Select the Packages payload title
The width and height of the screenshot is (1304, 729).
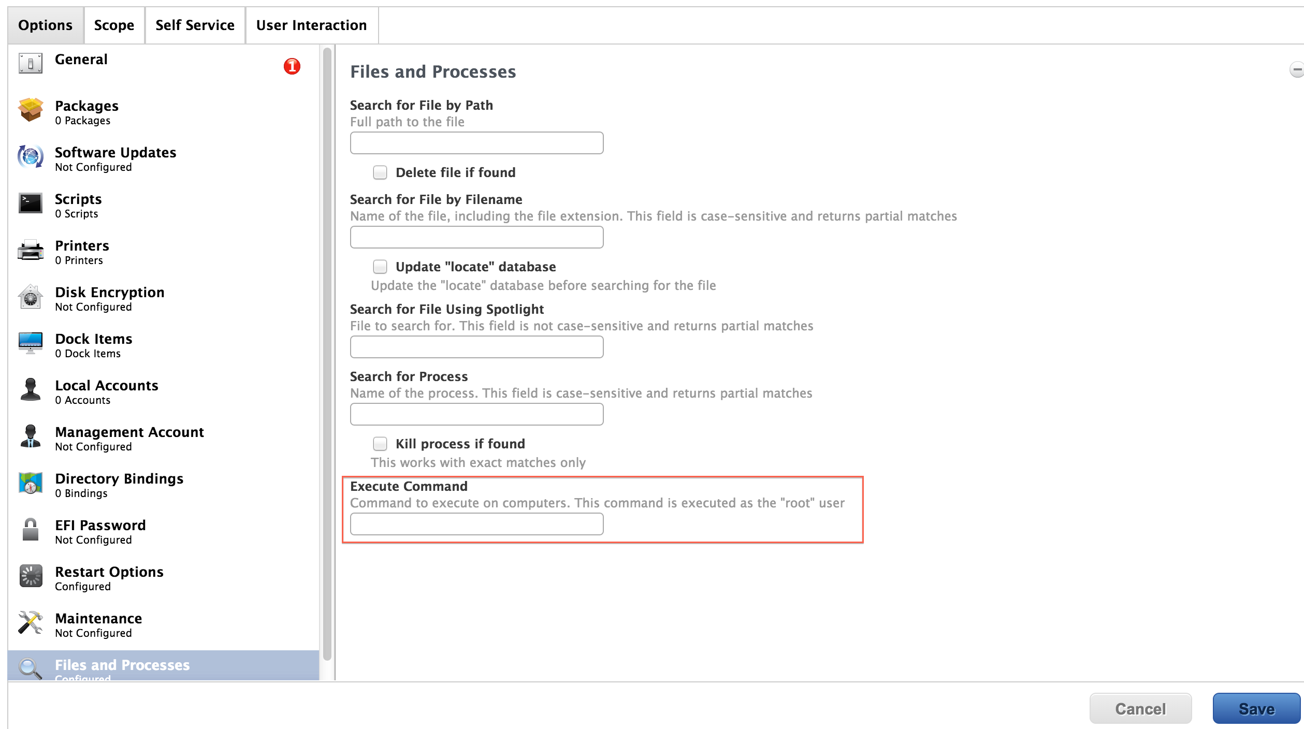pyautogui.click(x=87, y=106)
